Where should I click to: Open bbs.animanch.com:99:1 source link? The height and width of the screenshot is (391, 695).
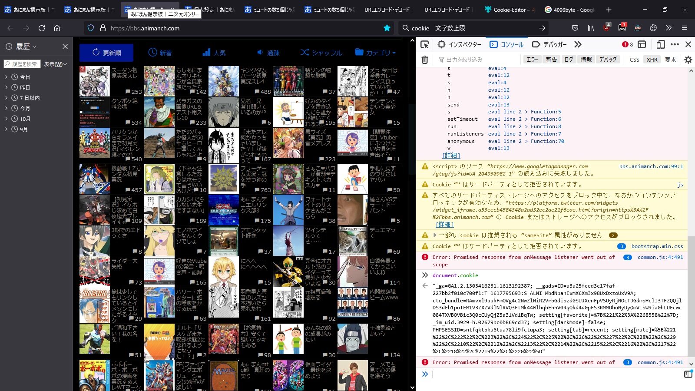(651, 166)
